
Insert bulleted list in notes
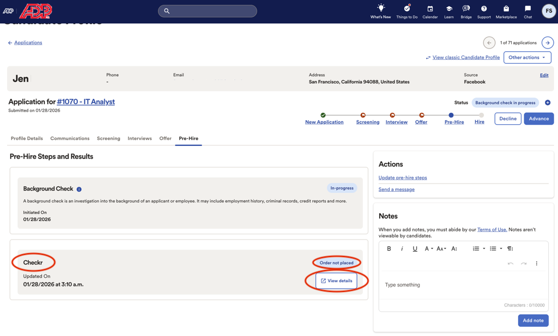point(493,248)
